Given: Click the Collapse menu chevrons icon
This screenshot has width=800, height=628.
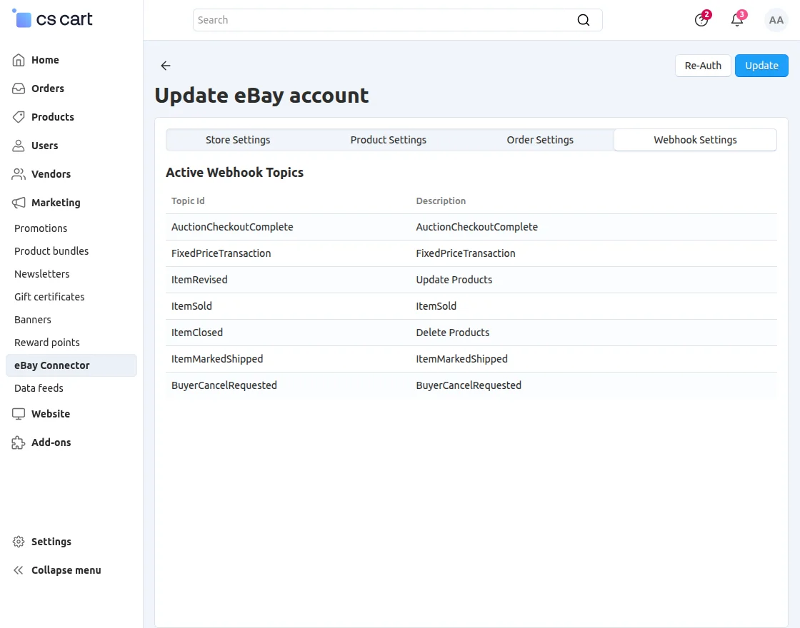Looking at the screenshot, I should pyautogui.click(x=19, y=570).
